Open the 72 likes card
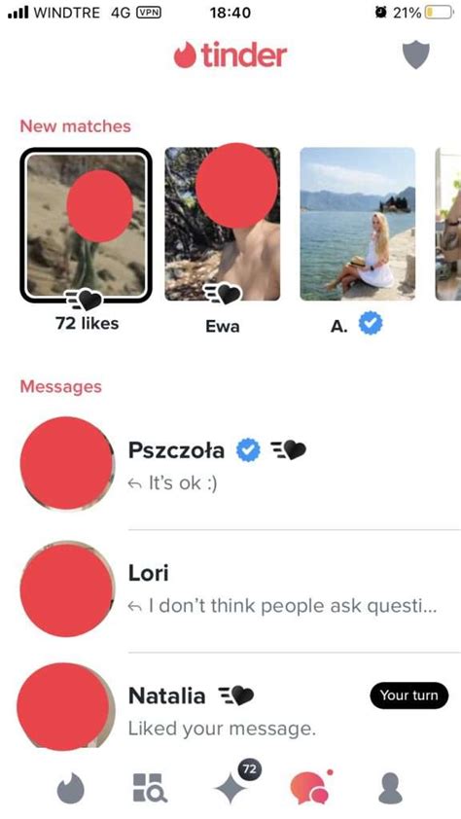This screenshot has height=819, width=461. tap(87, 225)
